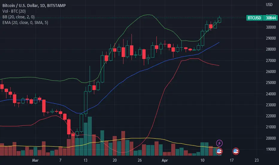Click the 23 date label on time axis

pos(257,160)
